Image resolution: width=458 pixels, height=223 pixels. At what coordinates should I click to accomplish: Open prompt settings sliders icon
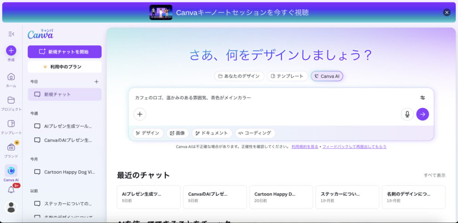pos(422,98)
